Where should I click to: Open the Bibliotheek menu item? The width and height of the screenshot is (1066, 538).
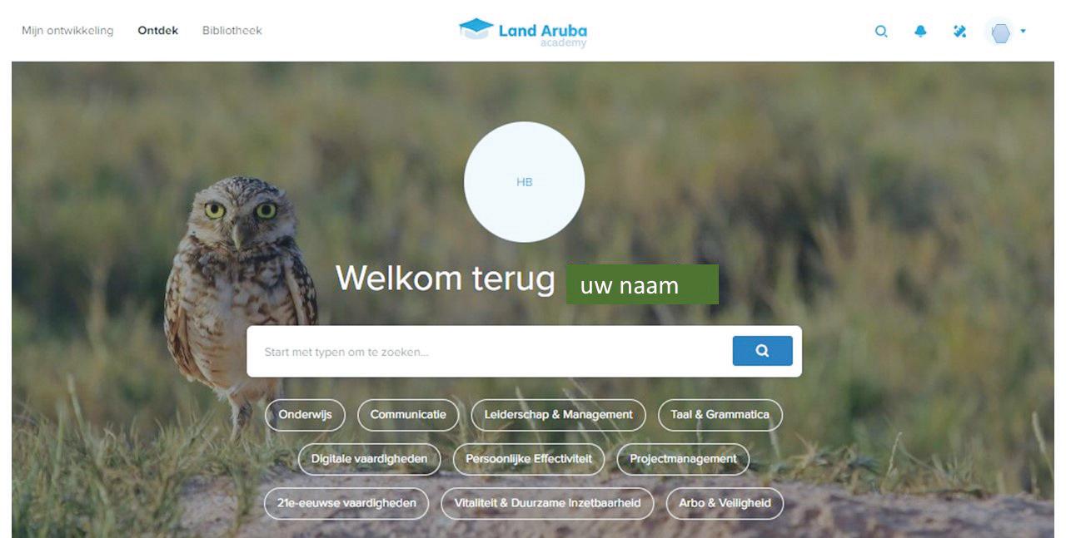pyautogui.click(x=232, y=31)
